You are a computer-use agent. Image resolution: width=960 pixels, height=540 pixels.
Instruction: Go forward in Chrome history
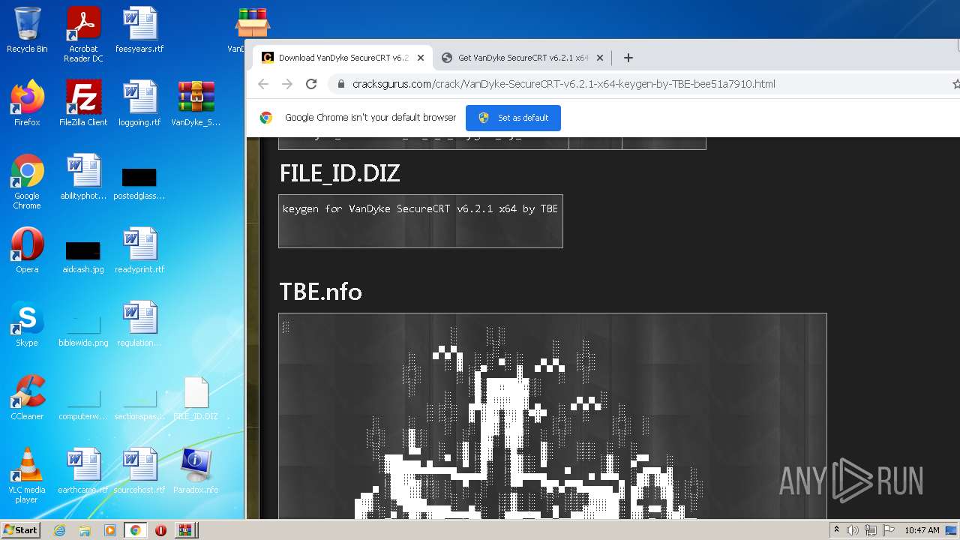tap(287, 84)
